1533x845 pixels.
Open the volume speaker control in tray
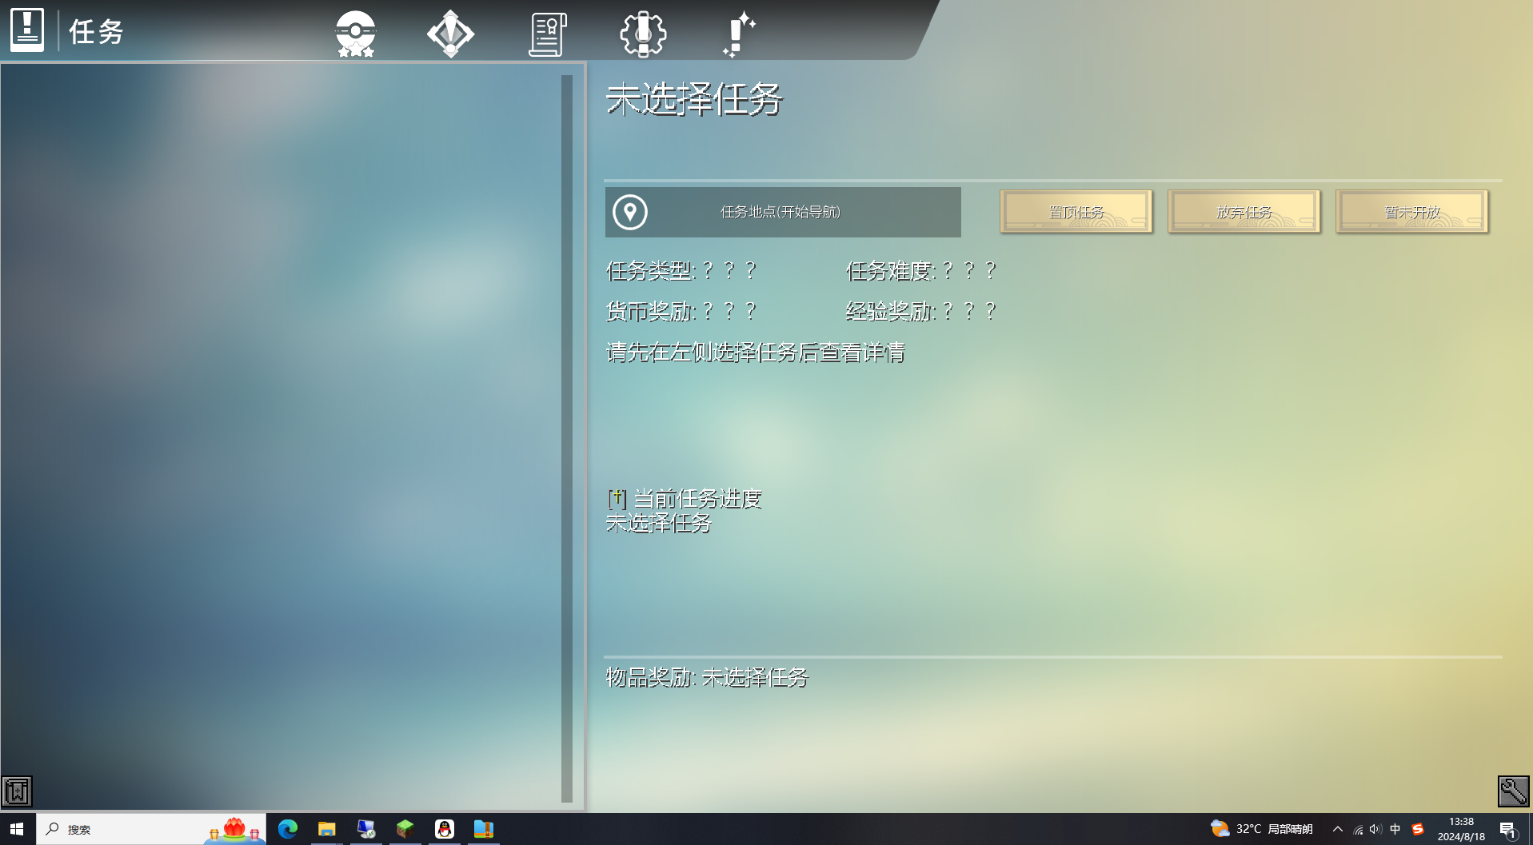tap(1375, 829)
